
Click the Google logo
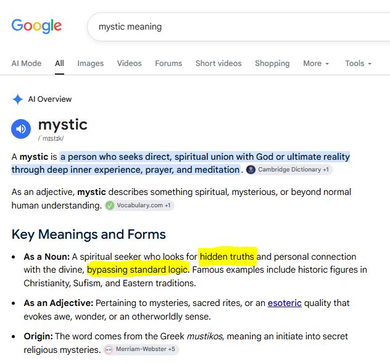36,26
